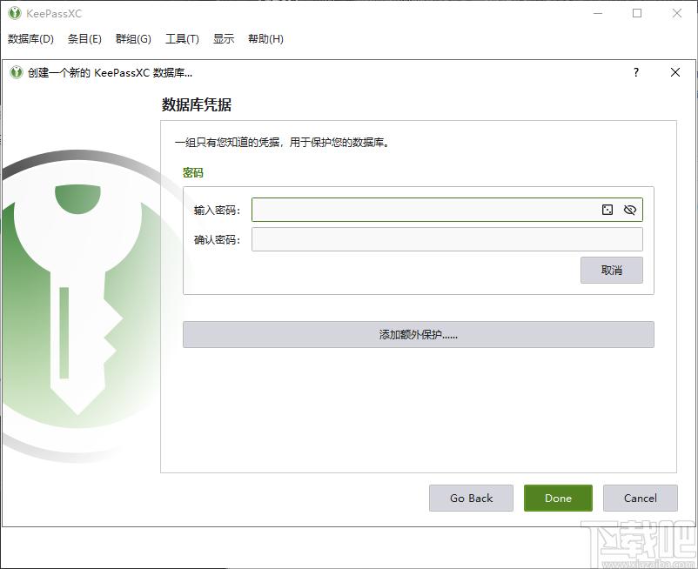The width and height of the screenshot is (698, 569).
Task: Maximize the KeePassXC window
Action: [637, 13]
